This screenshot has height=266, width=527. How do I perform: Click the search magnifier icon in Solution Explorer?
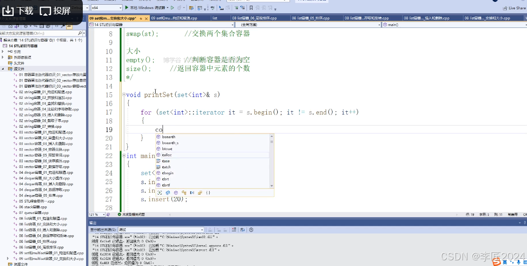(x=79, y=33)
